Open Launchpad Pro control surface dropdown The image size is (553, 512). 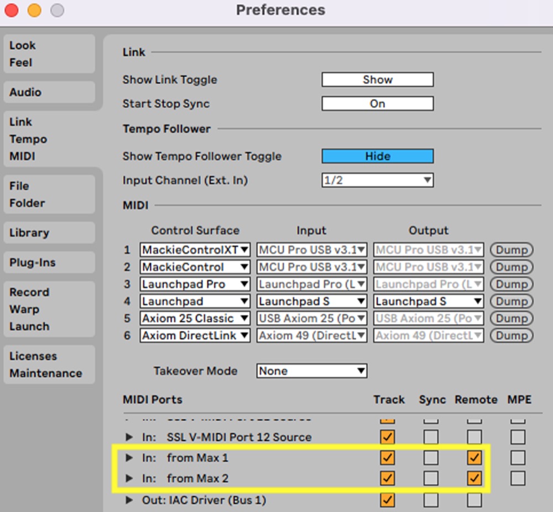pos(195,284)
